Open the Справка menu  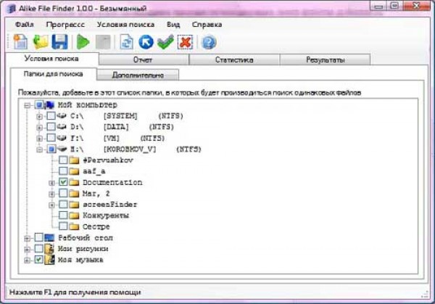207,25
